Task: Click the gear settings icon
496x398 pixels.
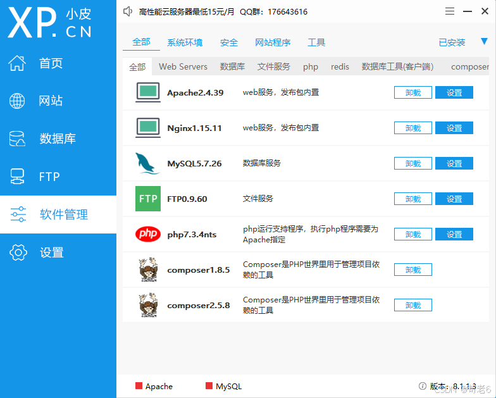Action: (18, 252)
